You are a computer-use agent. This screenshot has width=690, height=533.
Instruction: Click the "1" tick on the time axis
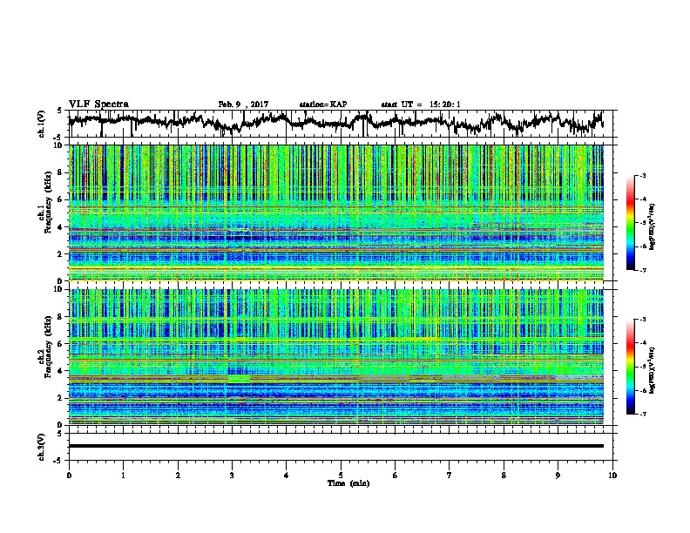(124, 476)
